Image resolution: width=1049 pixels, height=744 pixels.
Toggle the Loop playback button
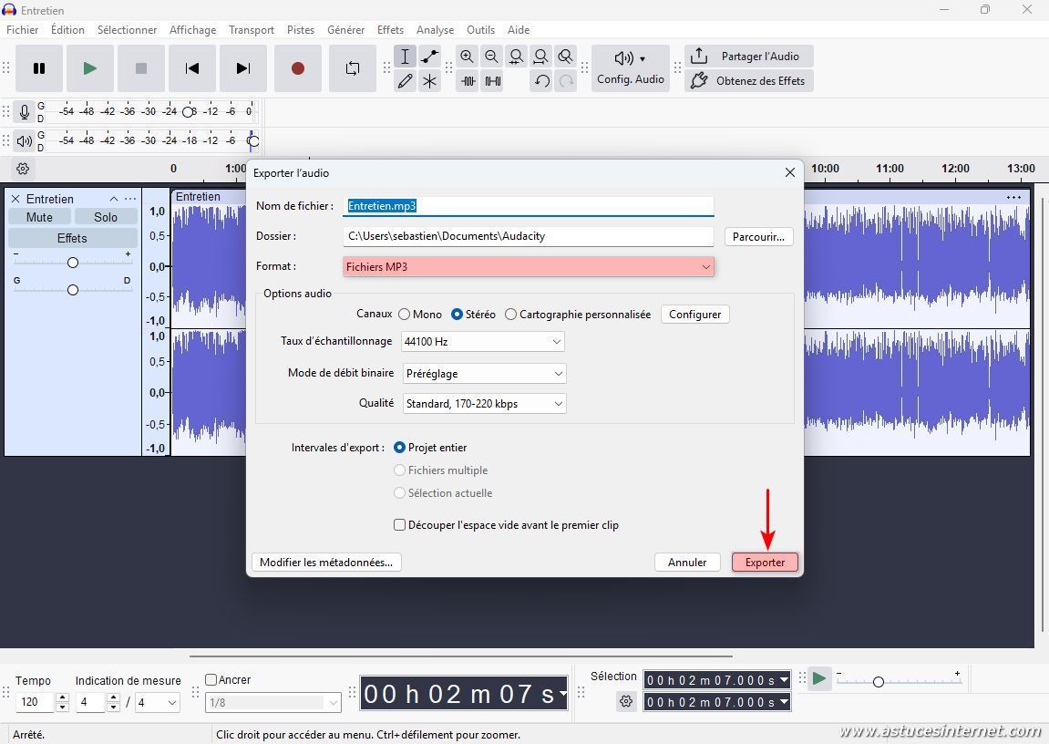pos(352,68)
